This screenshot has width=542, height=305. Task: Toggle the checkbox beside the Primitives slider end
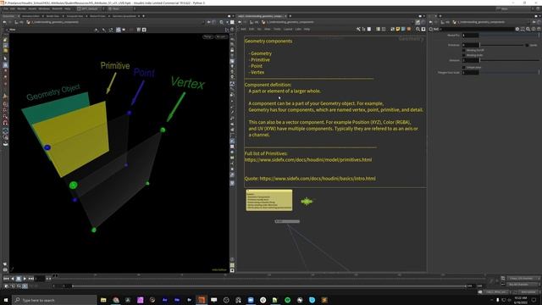coord(527,45)
